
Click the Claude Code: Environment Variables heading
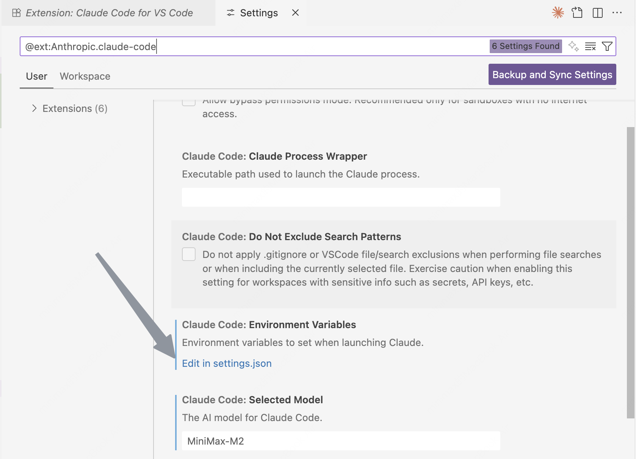269,325
